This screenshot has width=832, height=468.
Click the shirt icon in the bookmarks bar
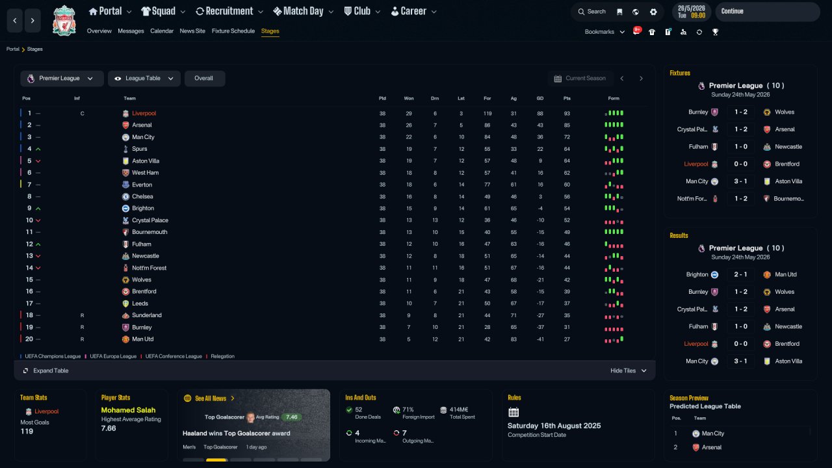coord(652,32)
